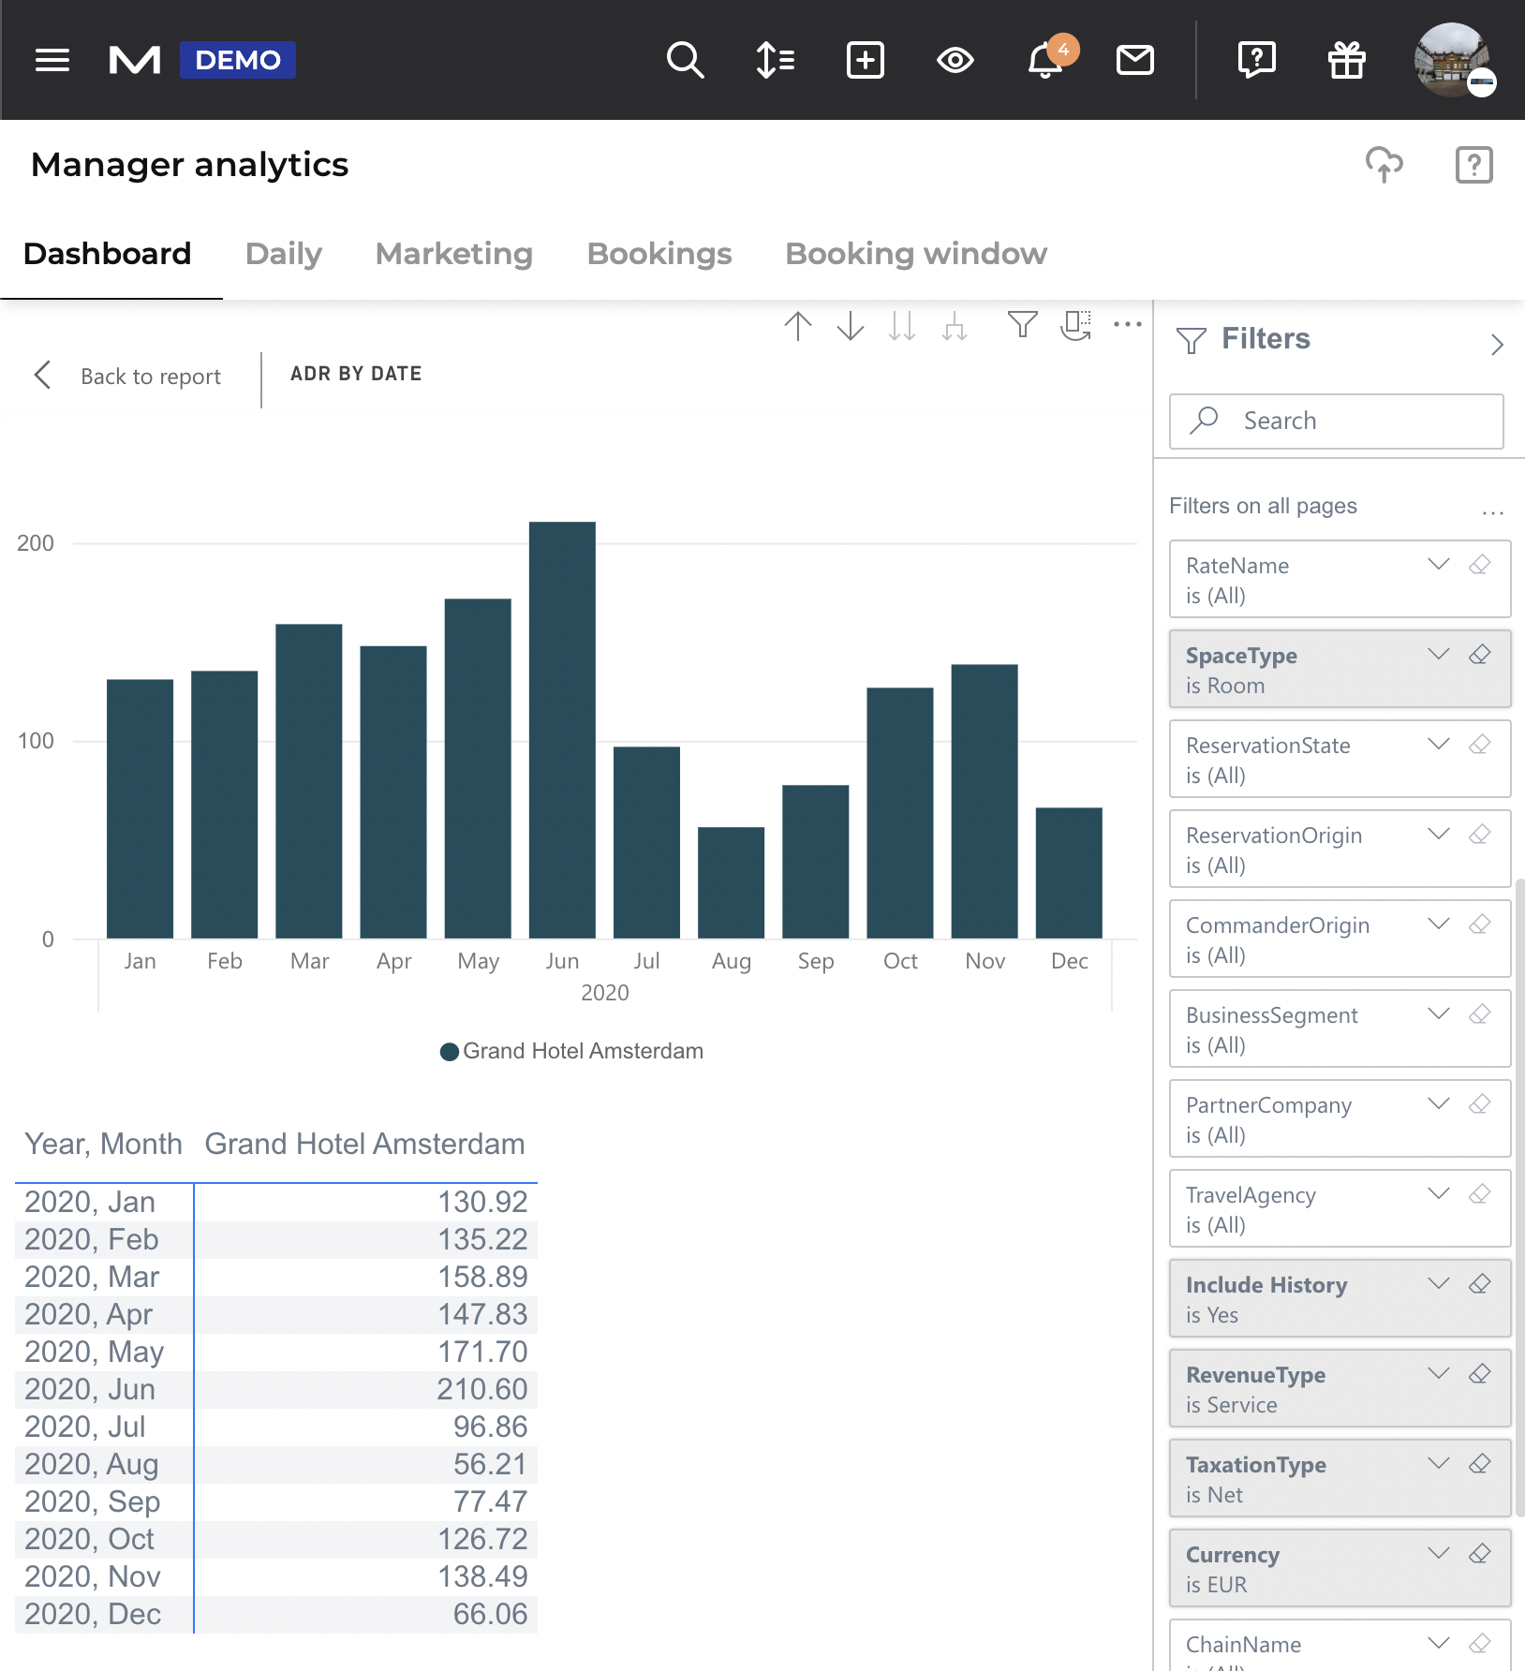The height and width of the screenshot is (1671, 1525).
Task: Clear the RateName filter with eraser
Action: pos(1480,564)
